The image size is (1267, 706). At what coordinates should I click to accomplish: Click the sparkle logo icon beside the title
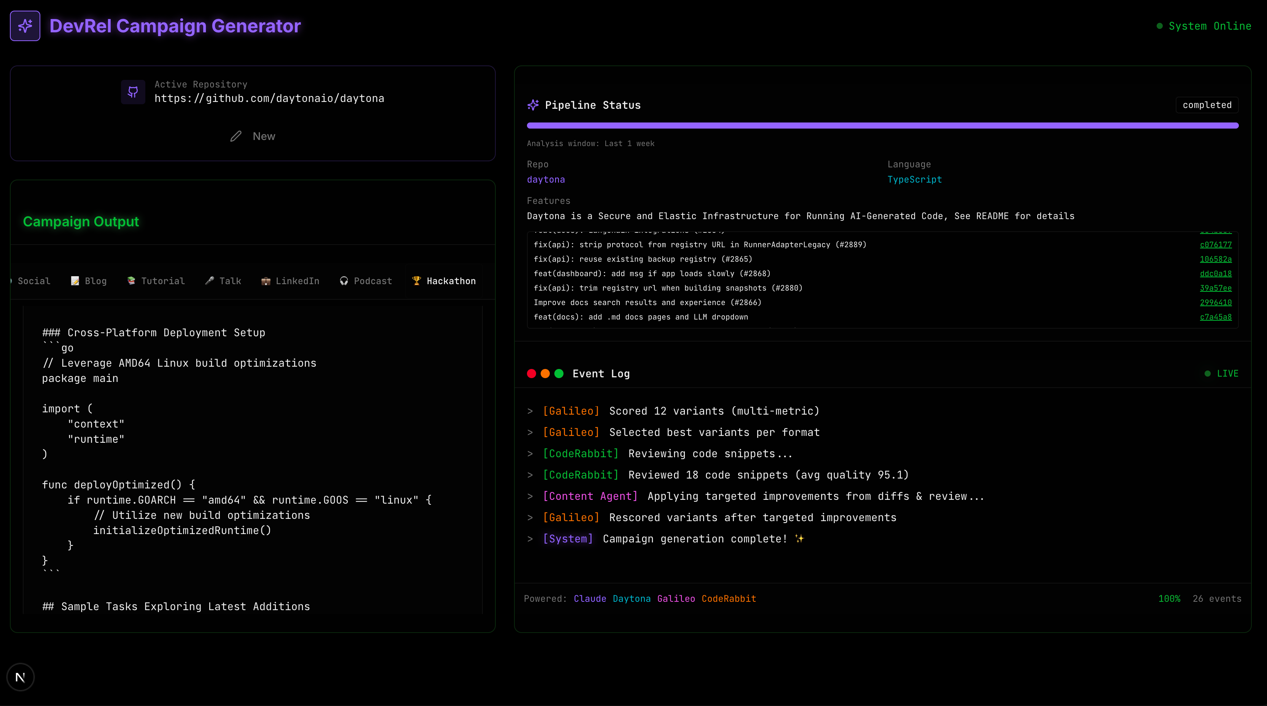(25, 25)
